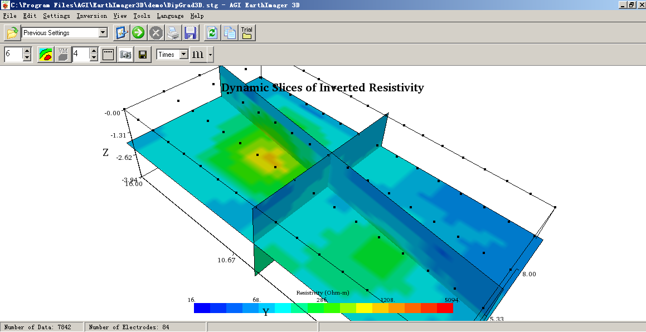Click the contour color map icon
The image size is (646, 332).
click(46, 55)
